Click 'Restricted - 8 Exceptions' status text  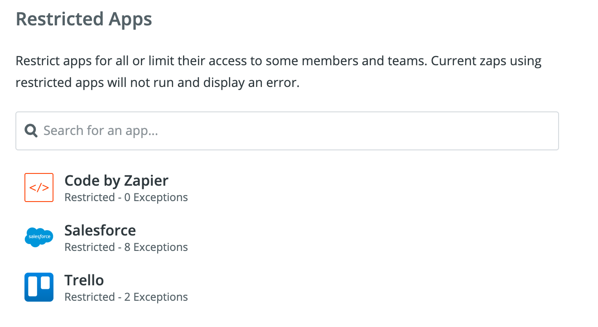pyautogui.click(x=126, y=247)
